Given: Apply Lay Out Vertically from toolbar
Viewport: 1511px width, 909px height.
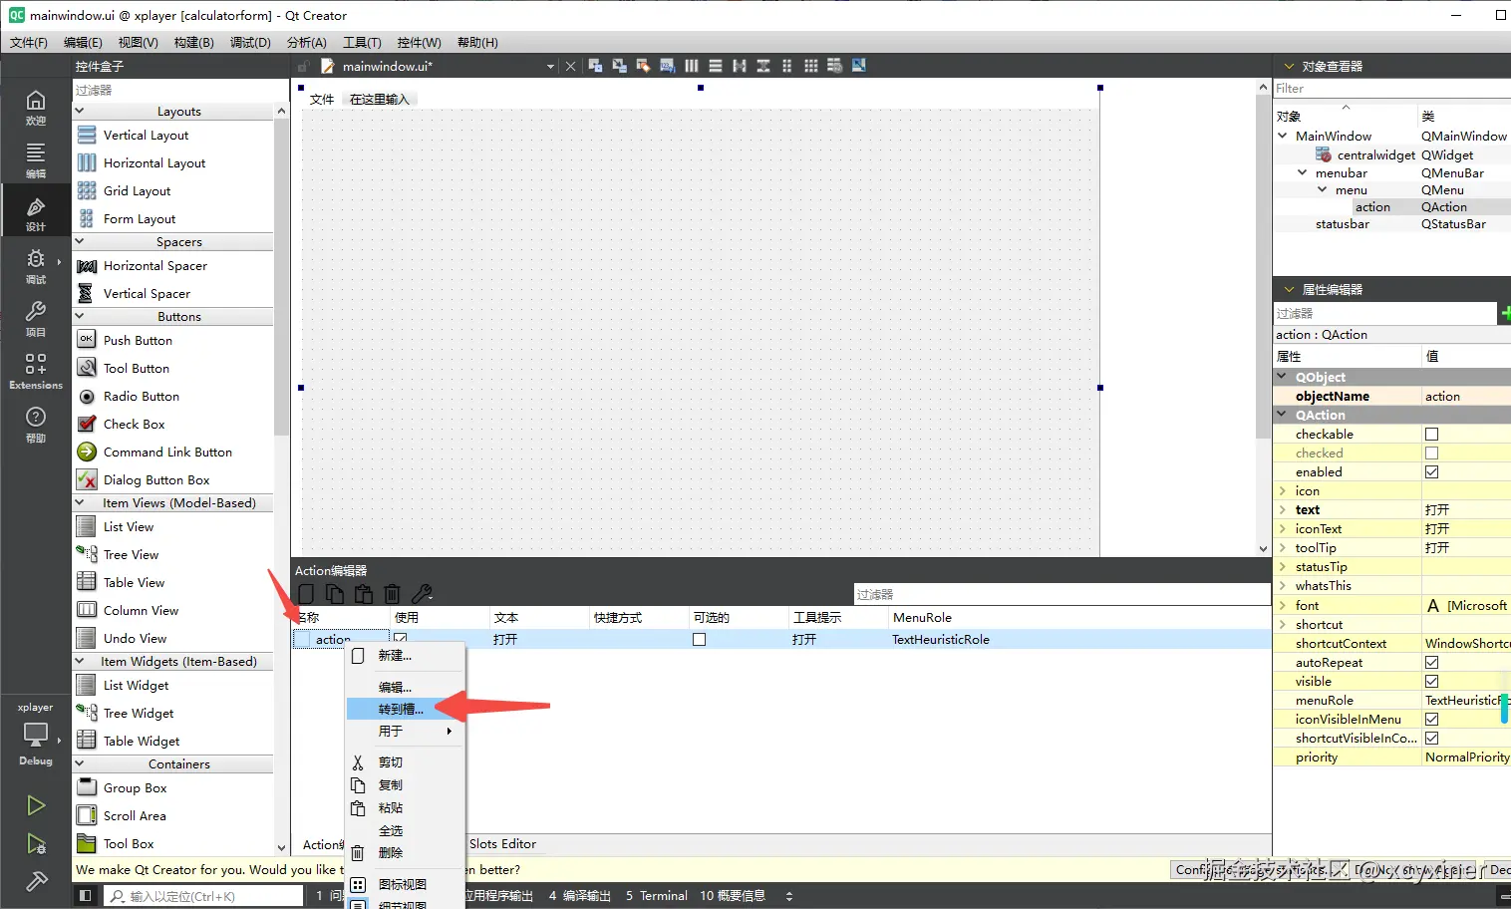Looking at the screenshot, I should [x=715, y=66].
